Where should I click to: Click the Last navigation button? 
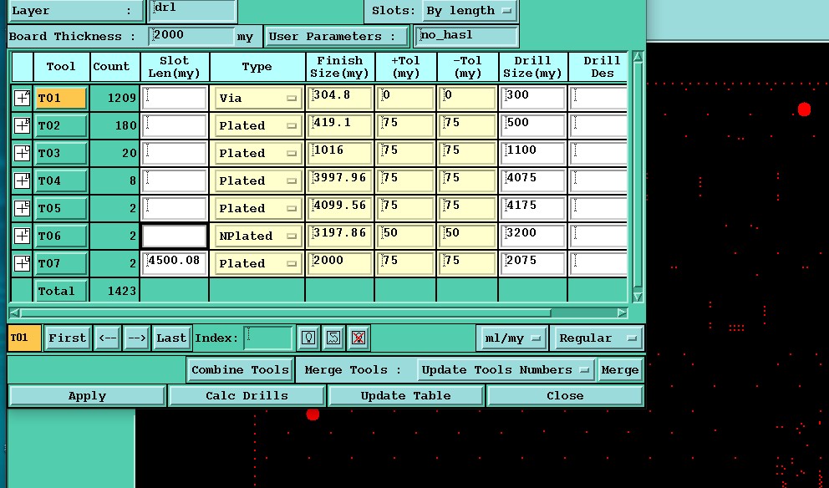(171, 338)
